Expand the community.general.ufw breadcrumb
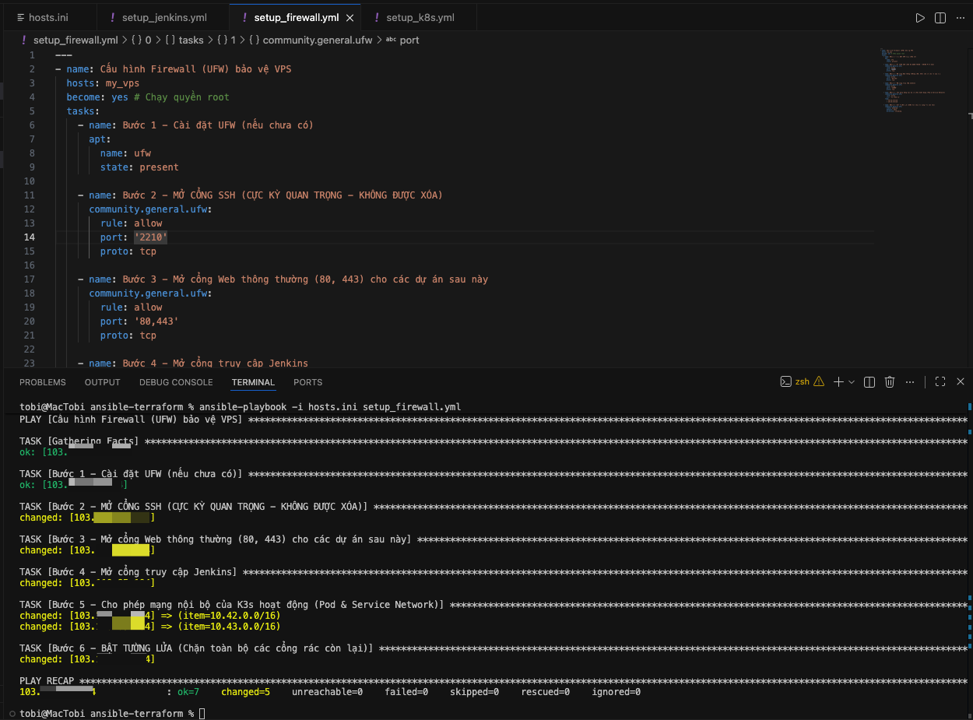The image size is (973, 720). (x=318, y=40)
